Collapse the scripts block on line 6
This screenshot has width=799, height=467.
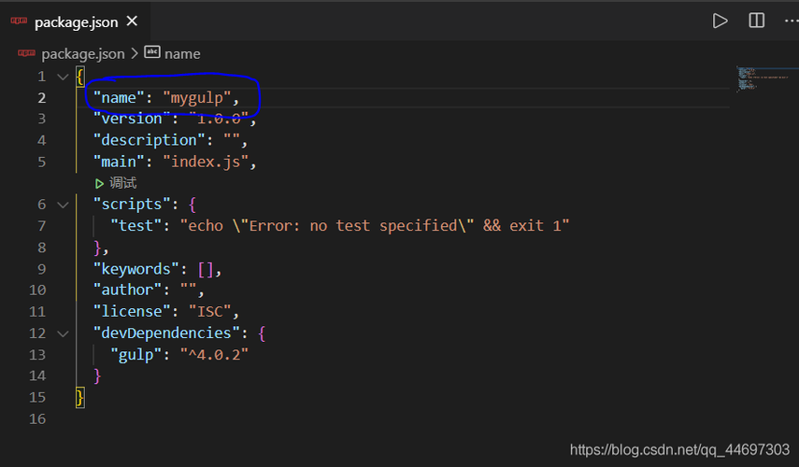pos(63,205)
